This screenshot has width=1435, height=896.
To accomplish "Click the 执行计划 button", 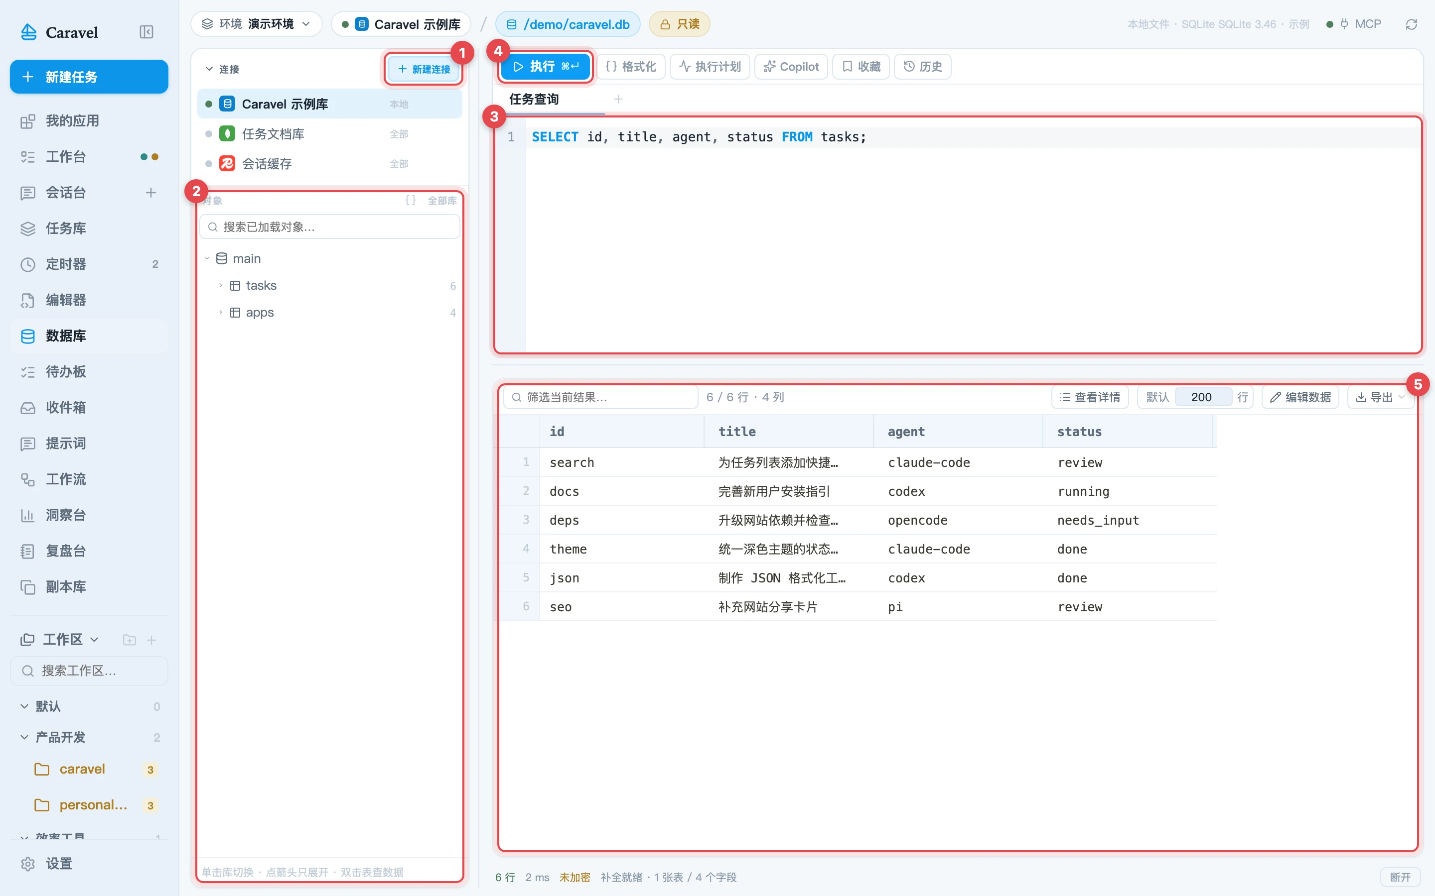I will [x=711, y=66].
